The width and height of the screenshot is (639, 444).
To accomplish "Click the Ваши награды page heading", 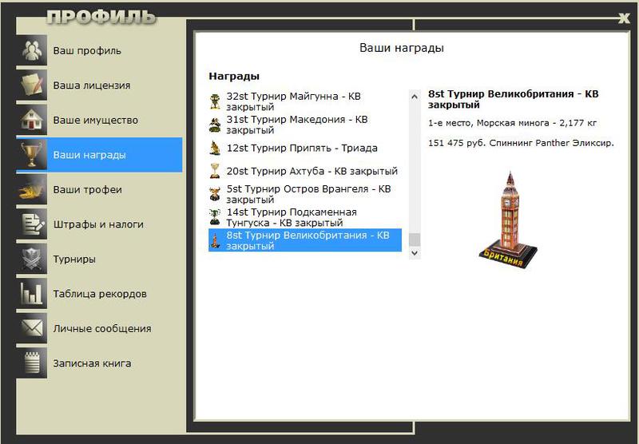I will point(402,48).
